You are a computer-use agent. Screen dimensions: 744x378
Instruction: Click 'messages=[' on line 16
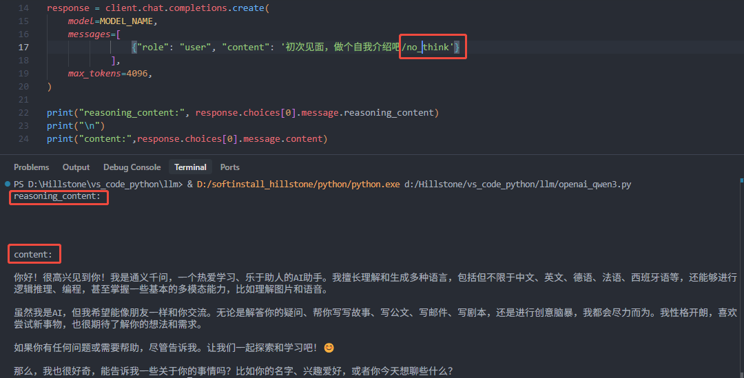coord(94,34)
